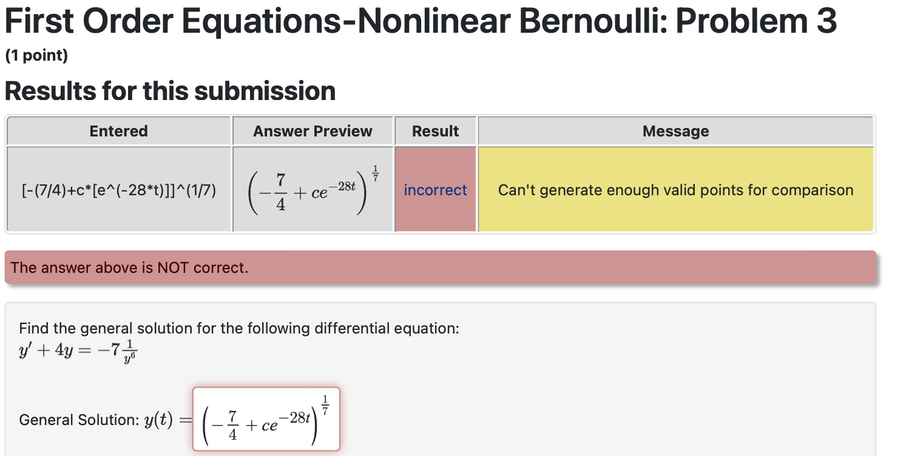
Task: Click the Message column header
Action: 675,130
